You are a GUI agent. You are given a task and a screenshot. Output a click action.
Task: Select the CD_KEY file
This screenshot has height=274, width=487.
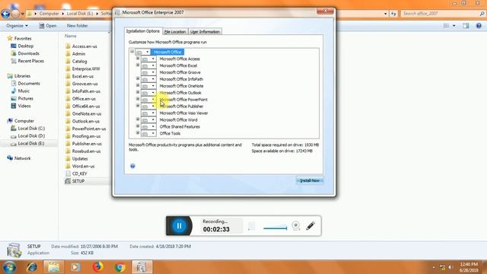(76, 174)
